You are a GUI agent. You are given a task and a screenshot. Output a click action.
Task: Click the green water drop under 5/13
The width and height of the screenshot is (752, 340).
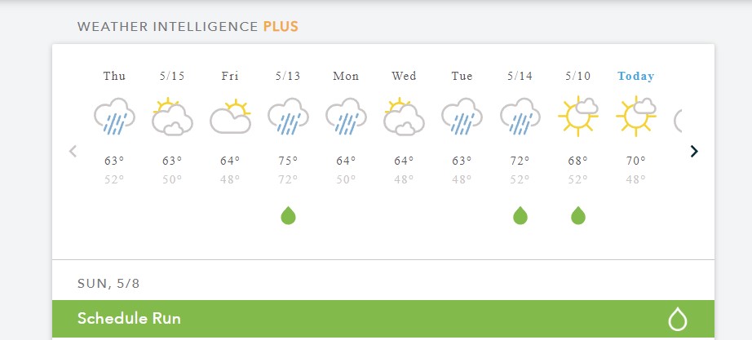288,215
